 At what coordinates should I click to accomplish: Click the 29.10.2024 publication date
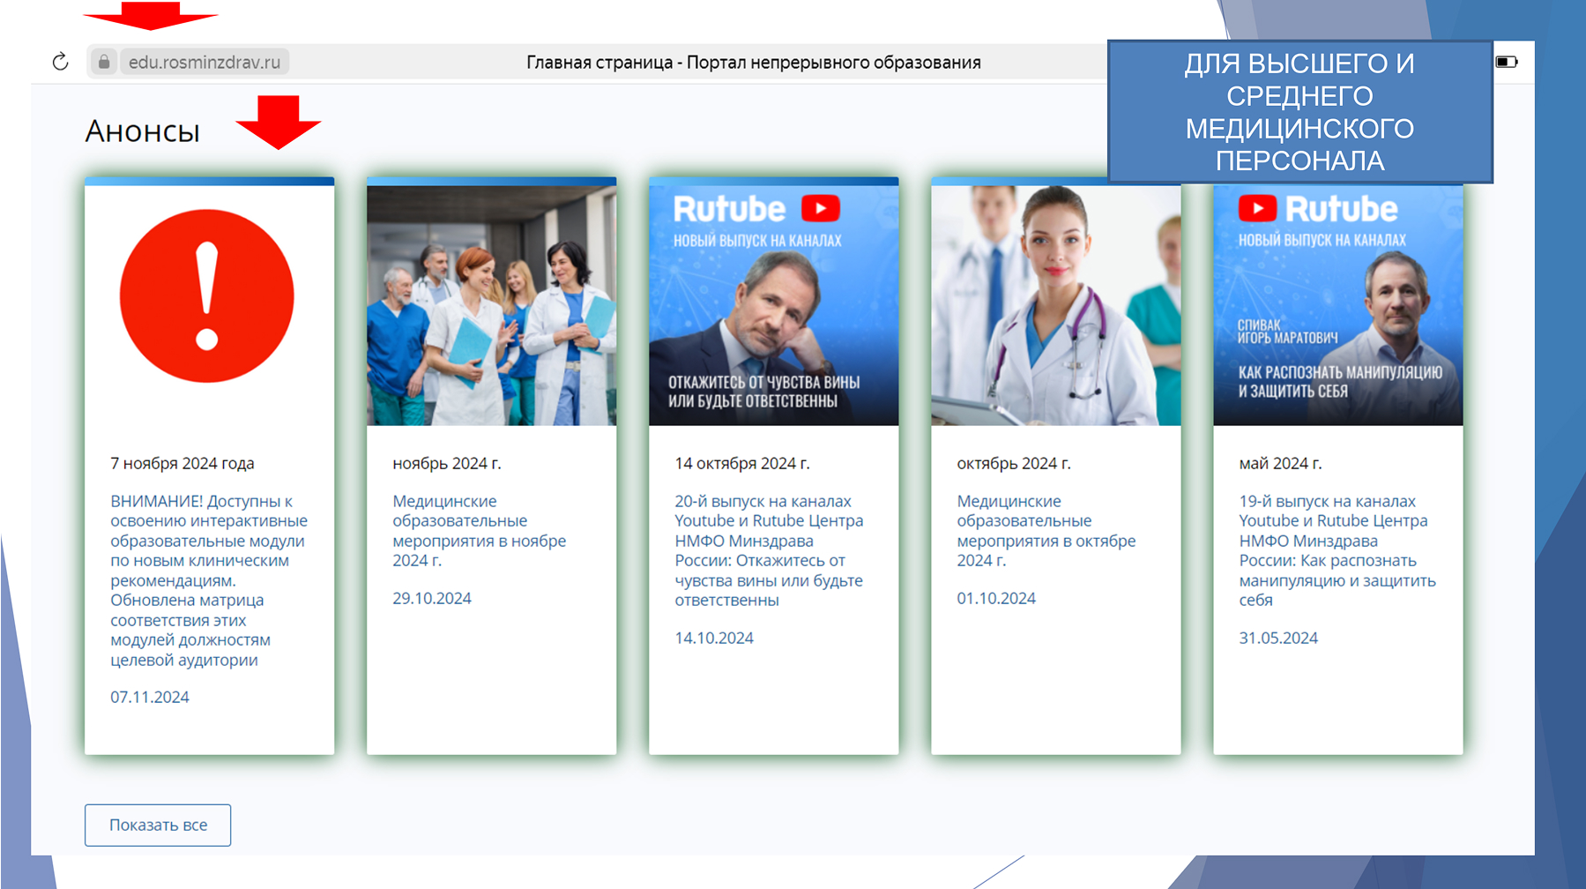(432, 598)
